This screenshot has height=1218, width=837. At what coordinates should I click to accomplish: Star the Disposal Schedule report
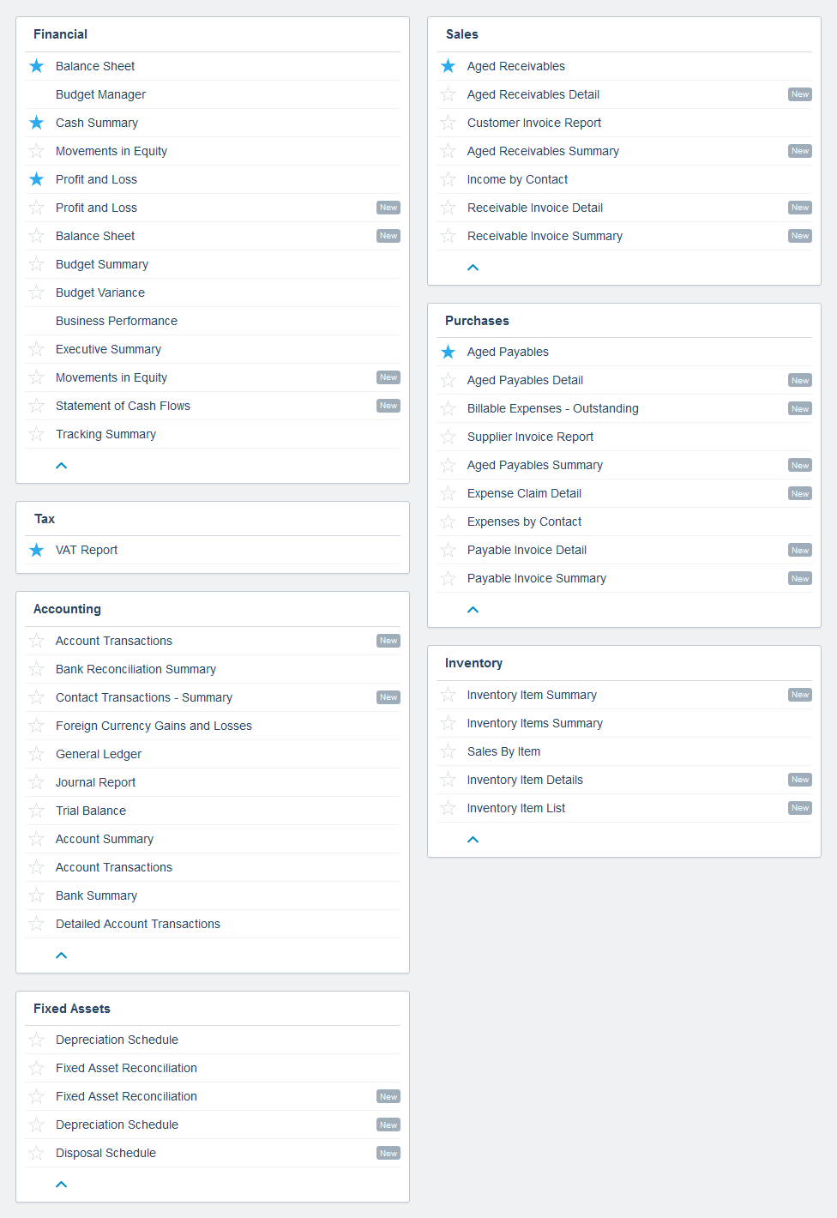coord(36,1153)
